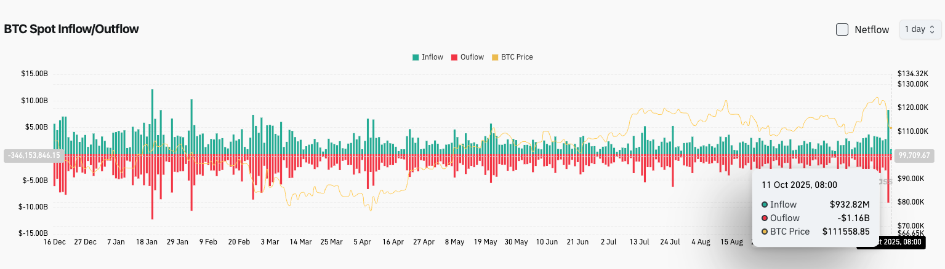Click the red Ouflow dot in tooltip
The width and height of the screenshot is (945, 269).
pos(765,218)
